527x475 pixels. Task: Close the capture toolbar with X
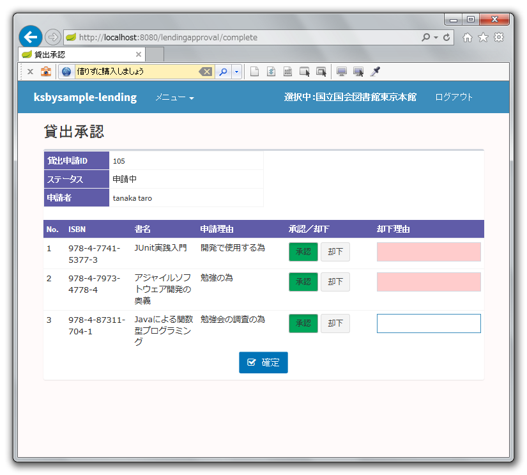pyautogui.click(x=30, y=72)
